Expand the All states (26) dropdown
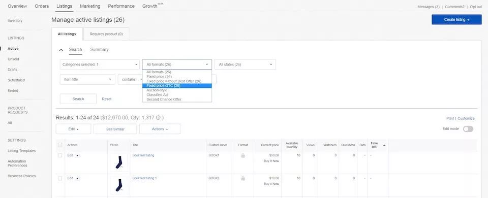This screenshot has height=198, width=488. click(x=245, y=64)
